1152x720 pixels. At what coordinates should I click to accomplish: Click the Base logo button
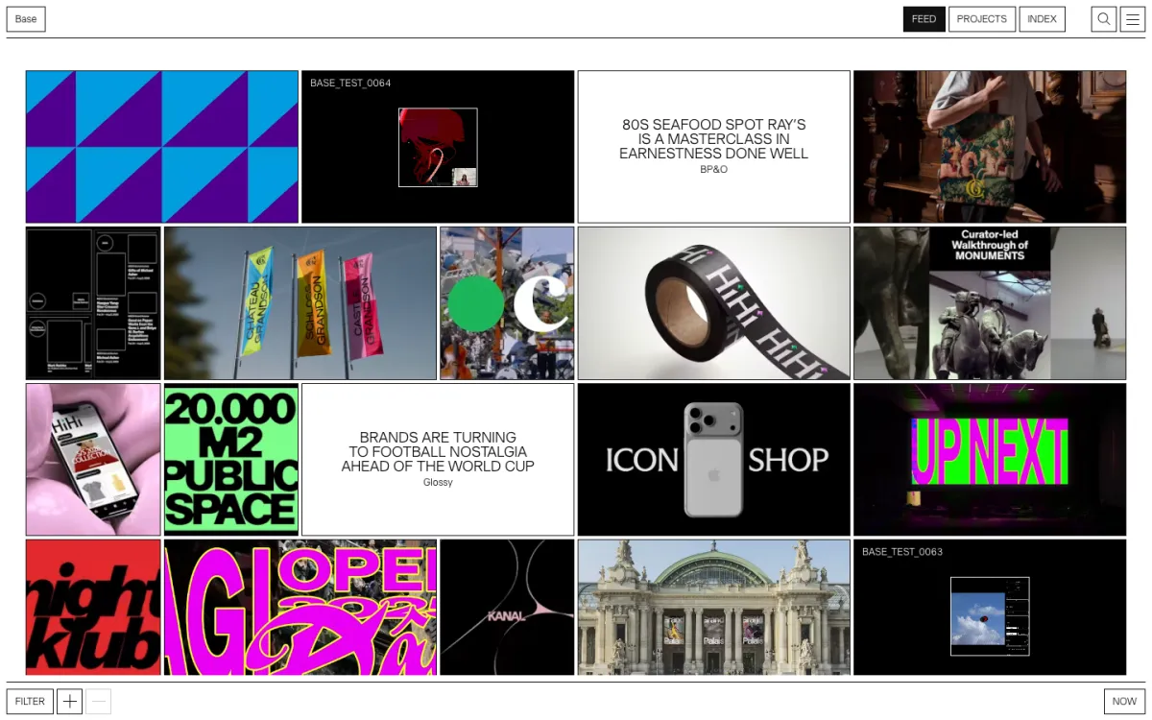26,19
